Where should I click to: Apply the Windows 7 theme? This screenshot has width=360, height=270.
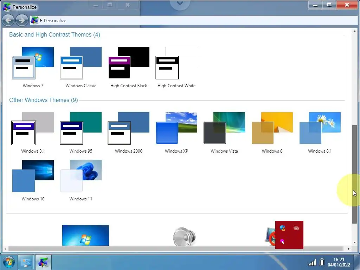click(33, 67)
